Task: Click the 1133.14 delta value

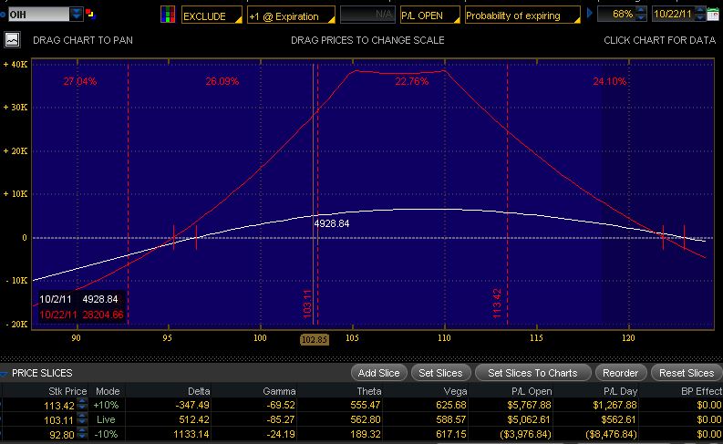Action: point(191,434)
